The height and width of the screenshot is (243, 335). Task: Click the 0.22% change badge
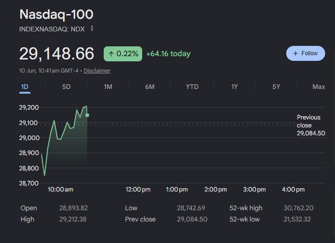point(123,54)
